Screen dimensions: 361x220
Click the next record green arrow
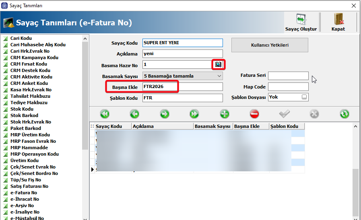coord(164,114)
